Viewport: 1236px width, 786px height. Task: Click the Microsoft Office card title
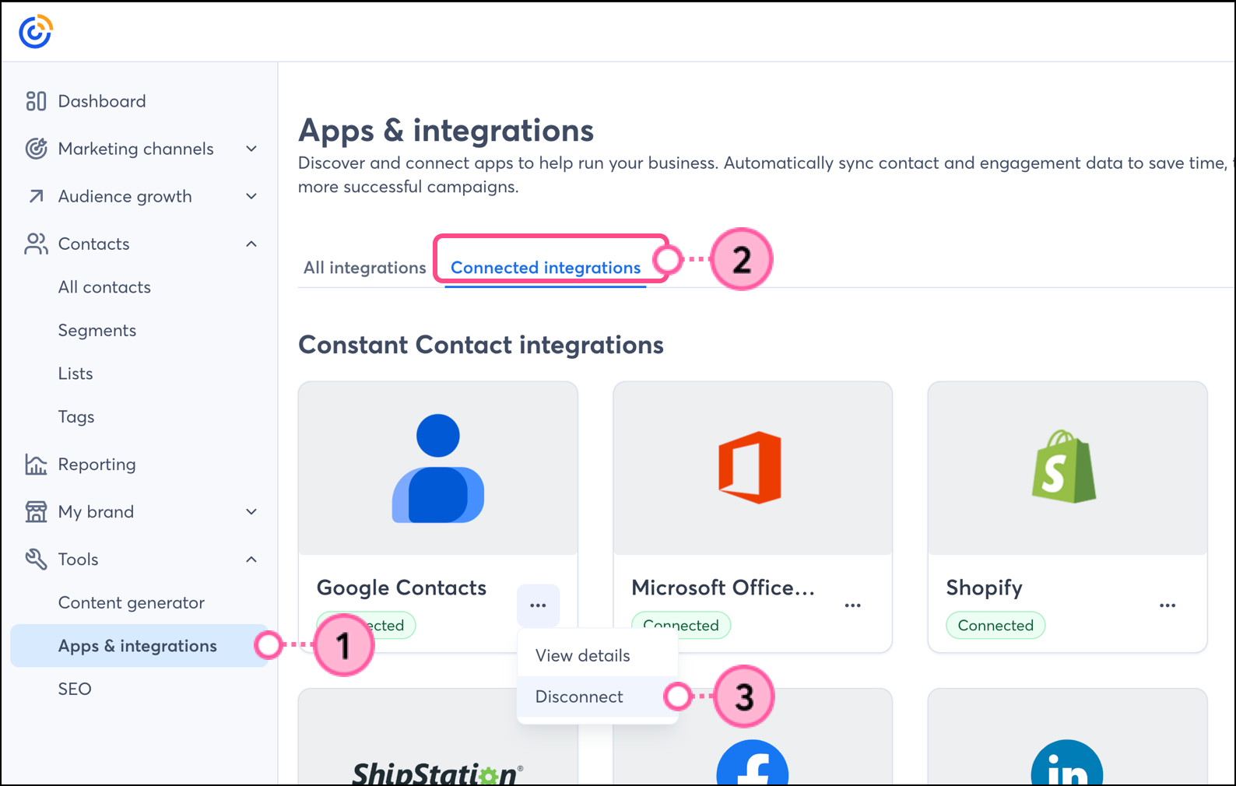coord(723,588)
